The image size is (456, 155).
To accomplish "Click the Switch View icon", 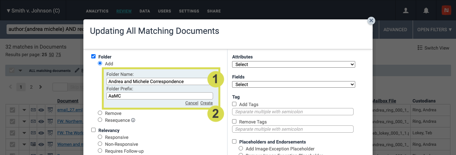I will tap(420, 48).
